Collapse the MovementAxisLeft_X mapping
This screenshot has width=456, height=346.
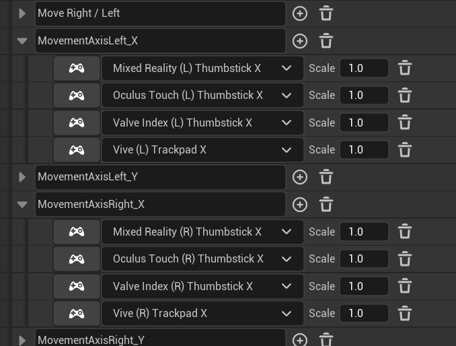coord(22,41)
